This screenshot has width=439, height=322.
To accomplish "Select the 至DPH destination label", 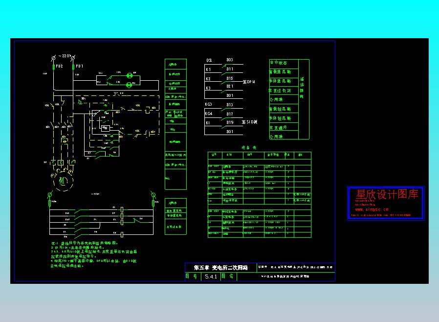I will [x=249, y=82].
